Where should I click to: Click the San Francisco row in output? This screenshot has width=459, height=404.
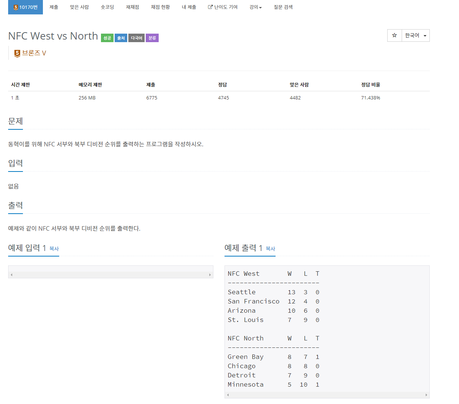(x=274, y=301)
